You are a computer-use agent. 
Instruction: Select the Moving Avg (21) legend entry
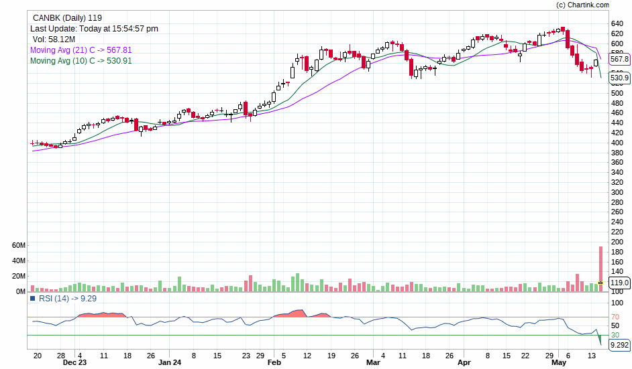pyautogui.click(x=81, y=50)
